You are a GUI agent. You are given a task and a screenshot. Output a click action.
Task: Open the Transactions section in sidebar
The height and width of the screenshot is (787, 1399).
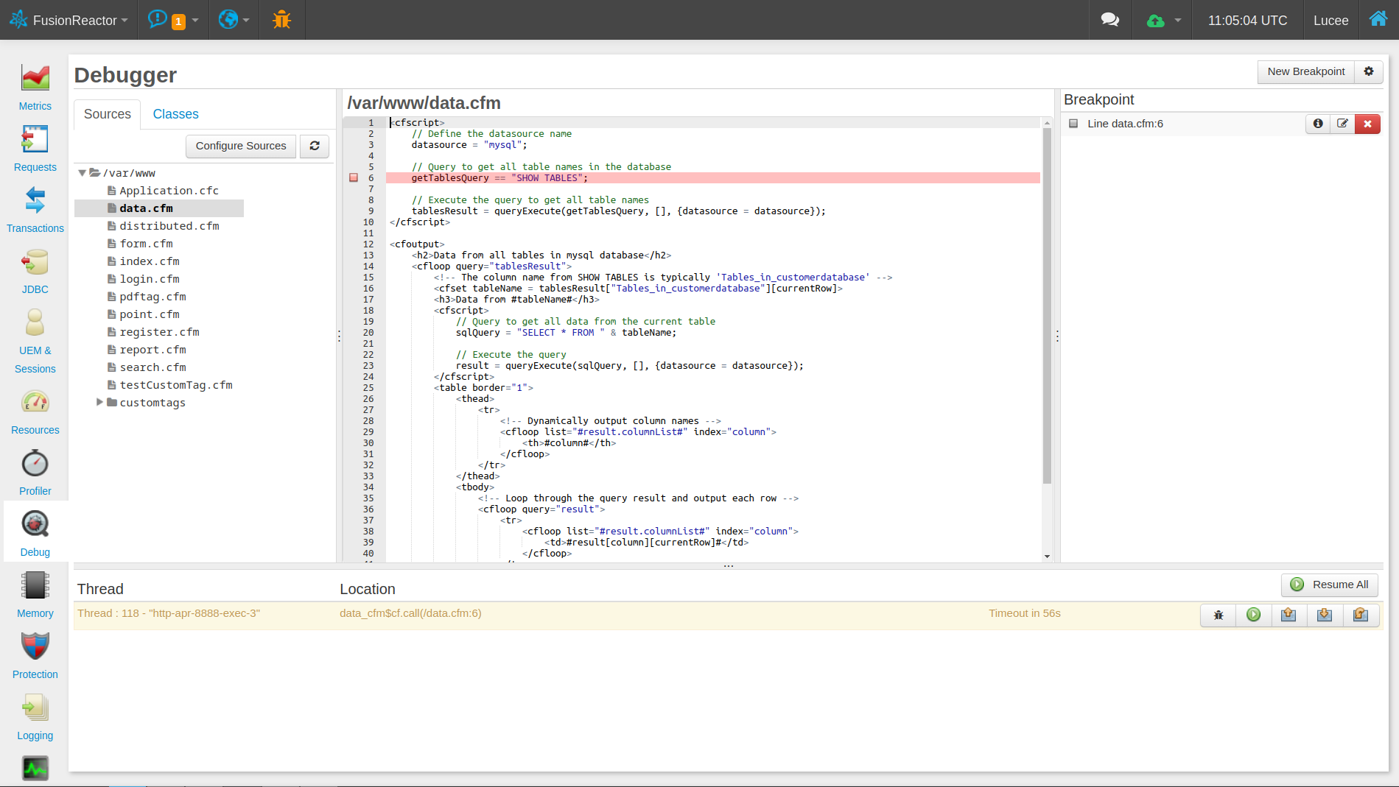[35, 209]
